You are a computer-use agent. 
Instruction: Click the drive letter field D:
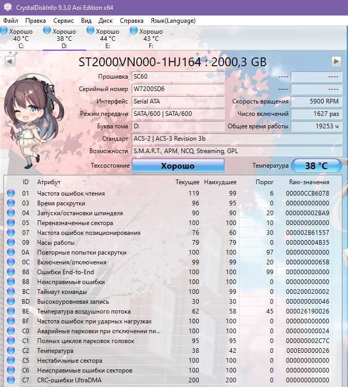click(x=178, y=126)
